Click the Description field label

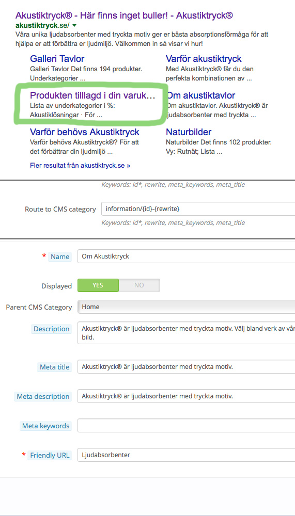pos(52,329)
